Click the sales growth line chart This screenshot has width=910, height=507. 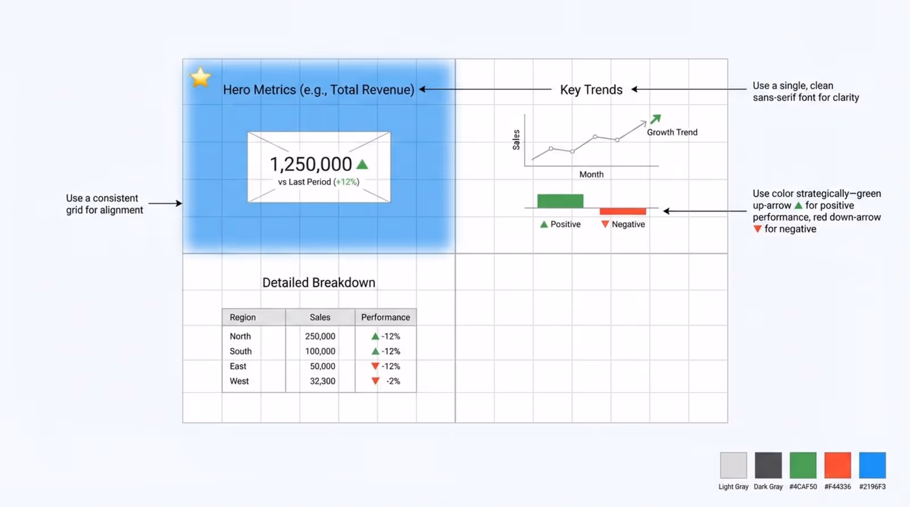point(590,141)
